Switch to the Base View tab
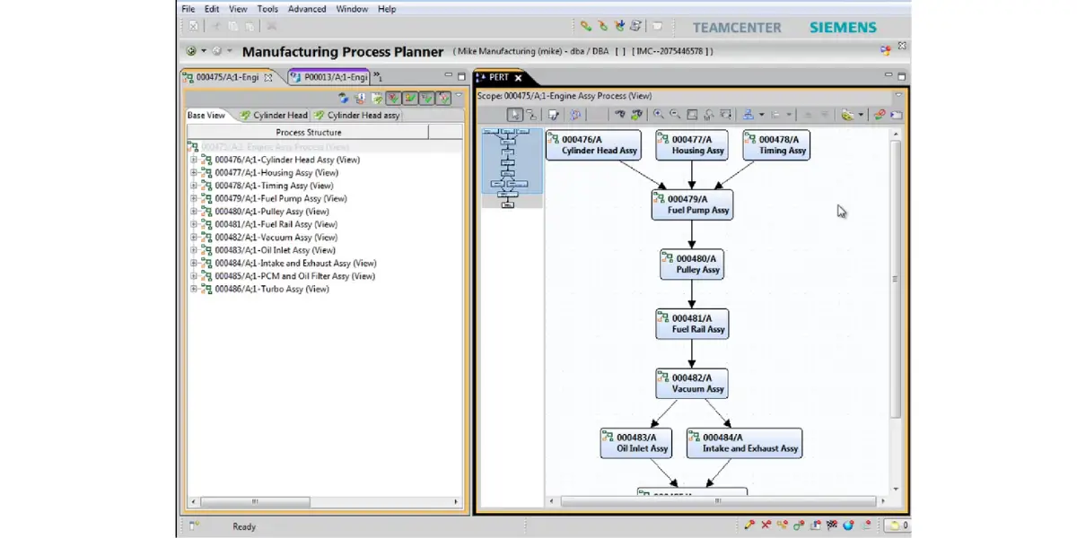1077x538 pixels. pos(206,116)
